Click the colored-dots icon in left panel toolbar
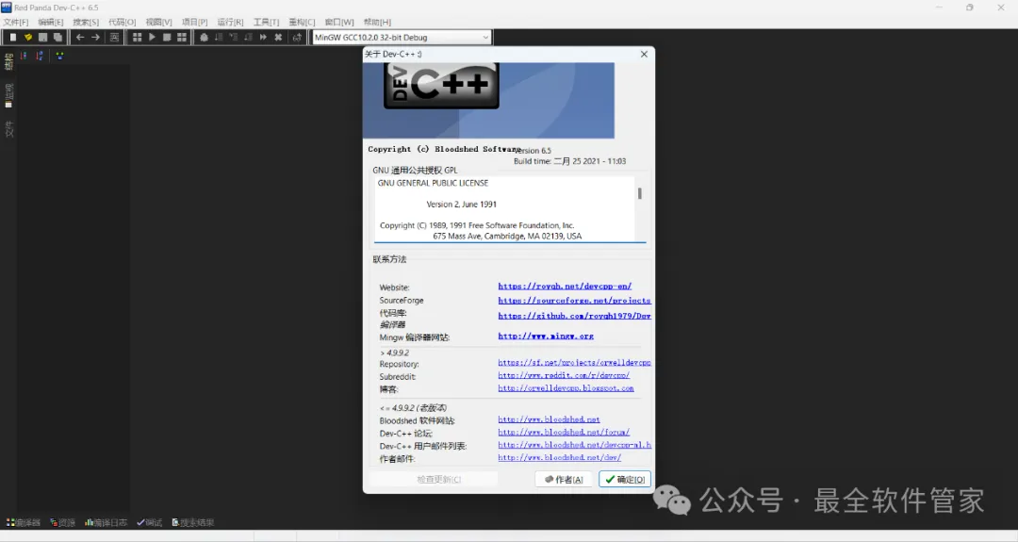The width and height of the screenshot is (1018, 542). (x=59, y=56)
